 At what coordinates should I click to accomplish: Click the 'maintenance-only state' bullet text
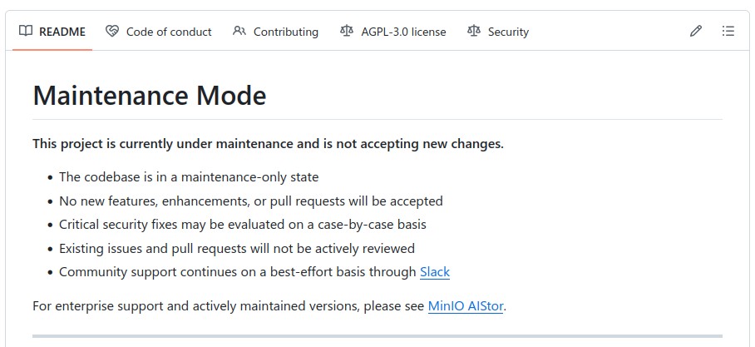coord(189,177)
